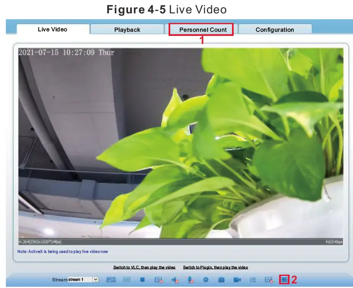
Task: Take a snapshot using the camera icon
Action: [222, 279]
